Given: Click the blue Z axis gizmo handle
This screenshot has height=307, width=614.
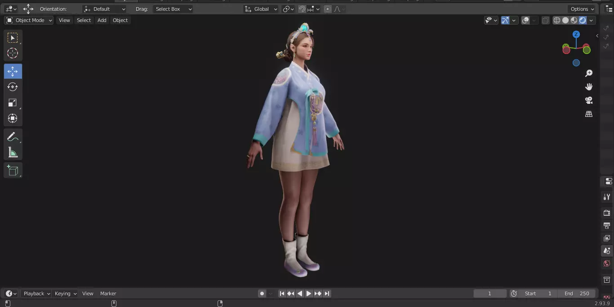Looking at the screenshot, I should [576, 35].
